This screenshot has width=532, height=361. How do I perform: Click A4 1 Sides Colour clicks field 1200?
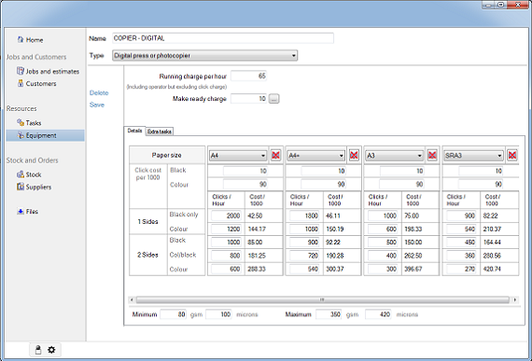pyautogui.click(x=226, y=229)
